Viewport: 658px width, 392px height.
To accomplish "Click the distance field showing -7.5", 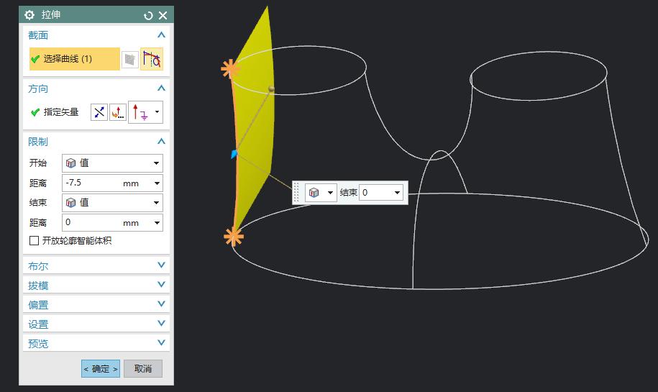I will pos(92,183).
